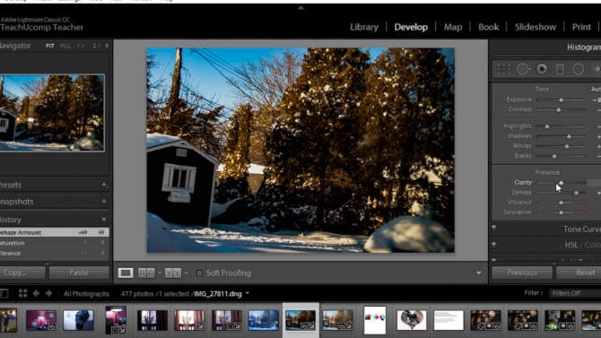Switch to Before/After top-bottom view
This screenshot has height=338, width=601.
click(x=173, y=273)
